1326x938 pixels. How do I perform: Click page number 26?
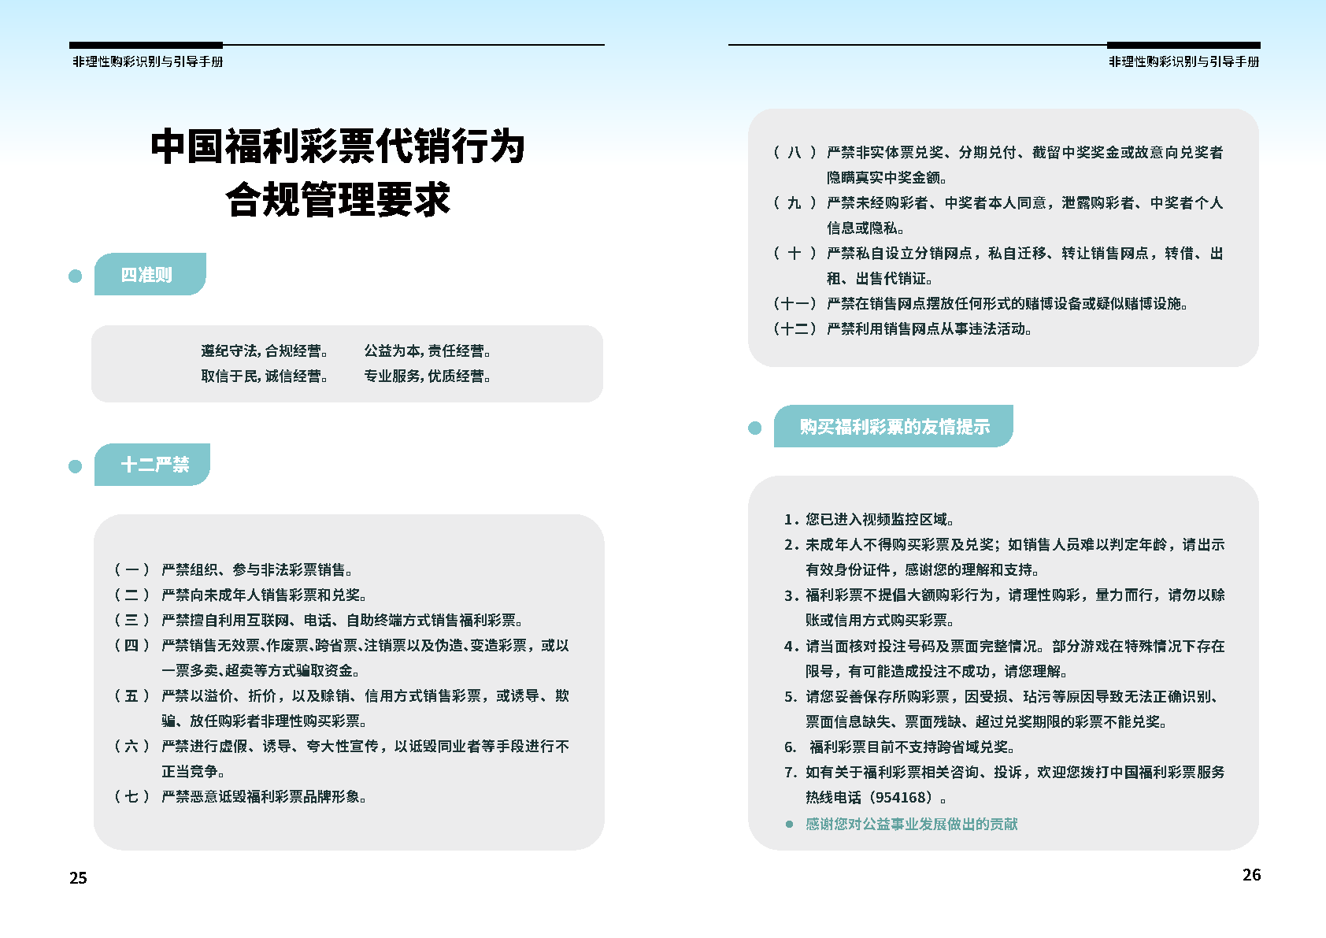1251,875
